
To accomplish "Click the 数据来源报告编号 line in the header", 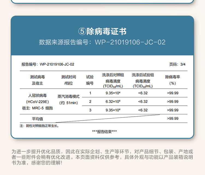I will pos(102,42).
